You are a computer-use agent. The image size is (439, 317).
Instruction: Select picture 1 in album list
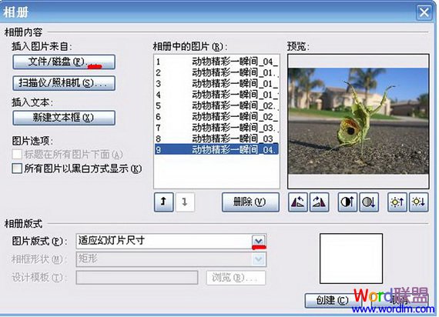(216, 62)
